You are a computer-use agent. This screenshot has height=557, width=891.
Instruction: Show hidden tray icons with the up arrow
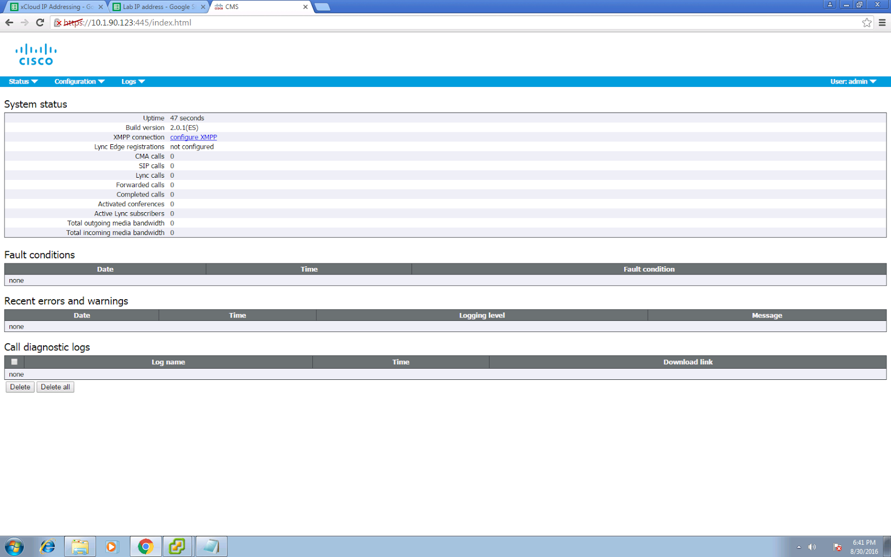point(797,546)
